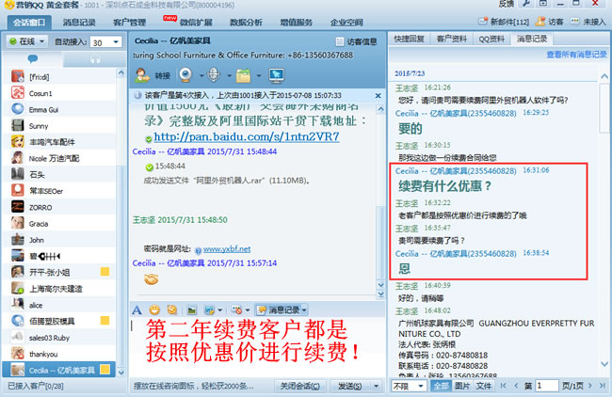Click unread marker beside 佰腾塑胶模具
The image size is (612, 397).
tap(105, 321)
